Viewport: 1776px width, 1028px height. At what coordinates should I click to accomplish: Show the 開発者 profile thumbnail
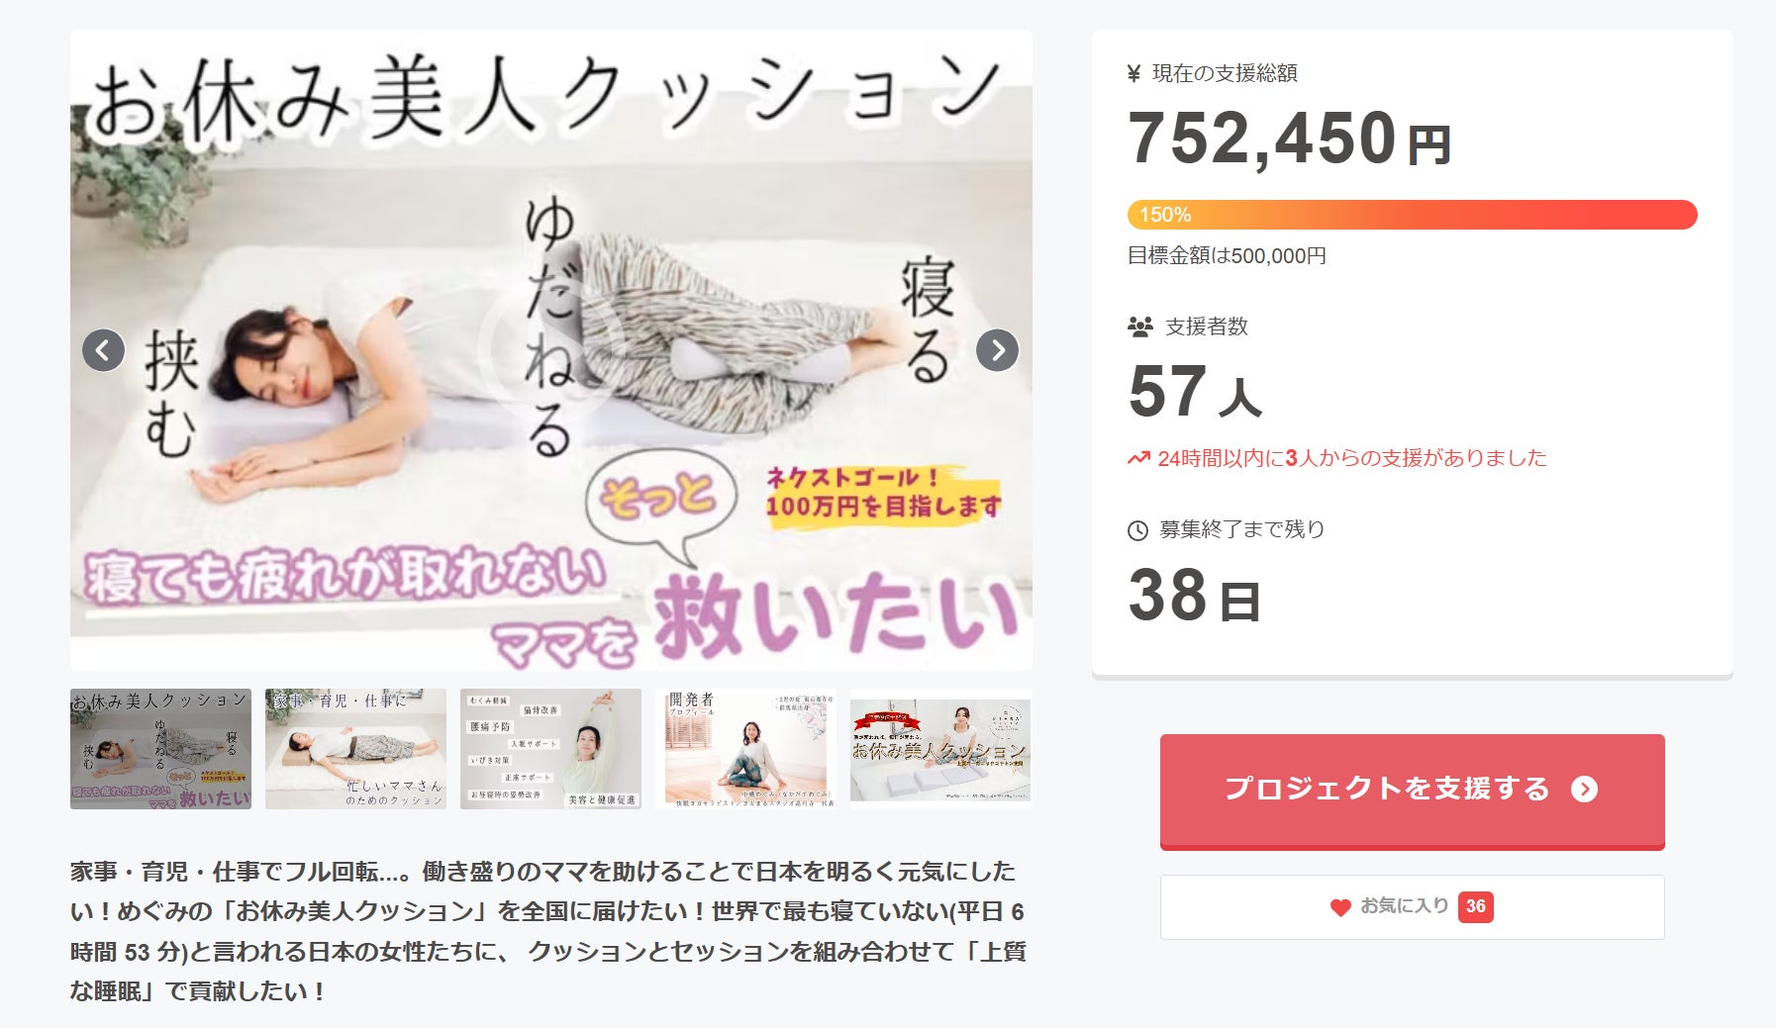click(x=745, y=749)
